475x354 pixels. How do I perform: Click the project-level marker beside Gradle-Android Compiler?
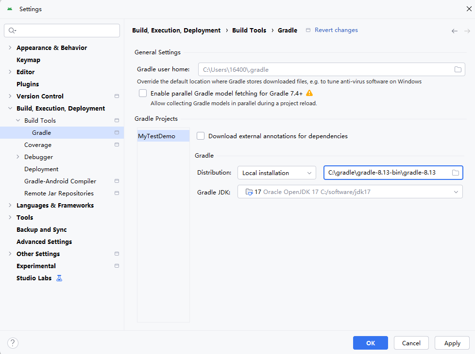117,181
